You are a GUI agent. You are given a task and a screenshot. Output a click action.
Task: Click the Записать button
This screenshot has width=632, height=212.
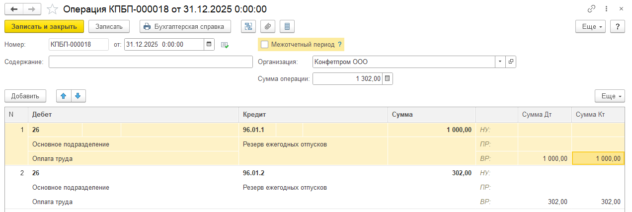pyautogui.click(x=109, y=26)
